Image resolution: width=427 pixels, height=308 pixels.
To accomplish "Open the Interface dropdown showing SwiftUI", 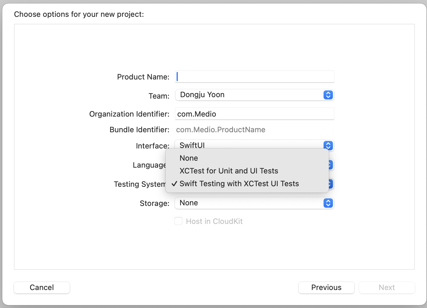I will click(250, 144).
